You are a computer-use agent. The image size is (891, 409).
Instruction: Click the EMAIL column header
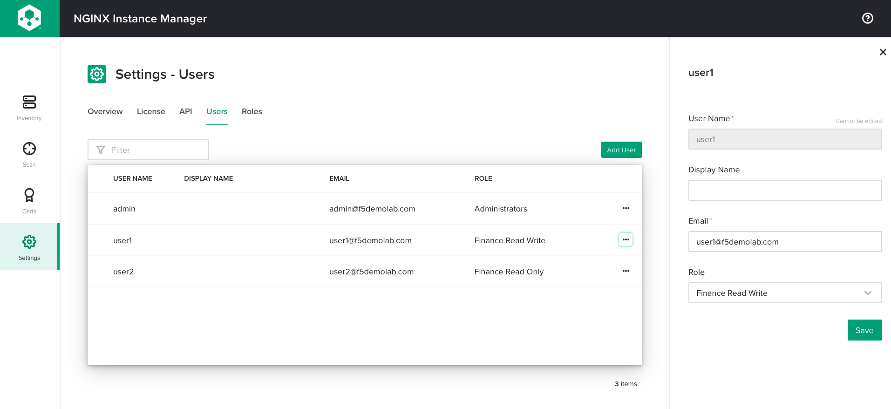click(339, 178)
